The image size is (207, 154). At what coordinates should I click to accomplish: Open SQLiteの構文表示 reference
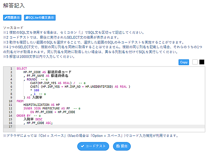[x=40, y=17]
